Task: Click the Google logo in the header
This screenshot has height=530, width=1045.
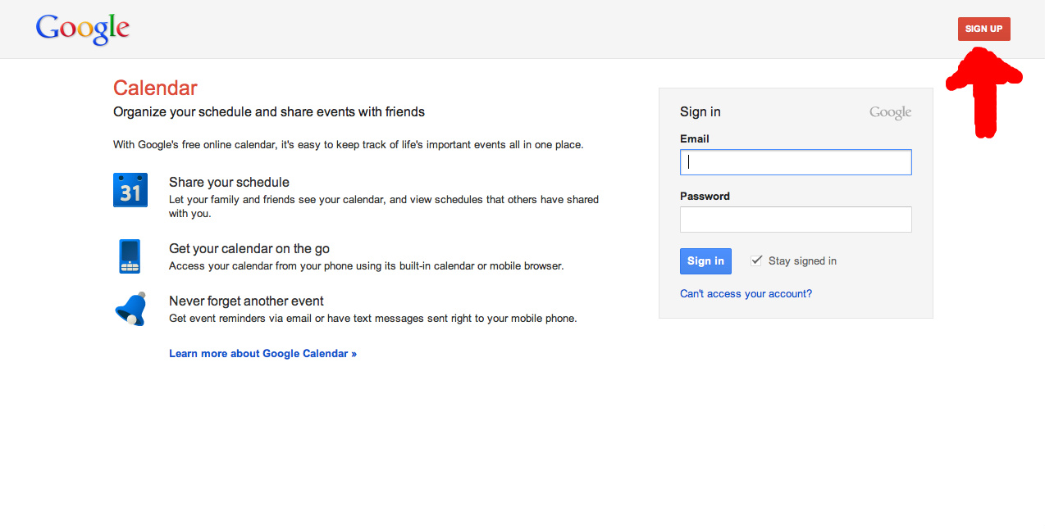Action: coord(83,29)
